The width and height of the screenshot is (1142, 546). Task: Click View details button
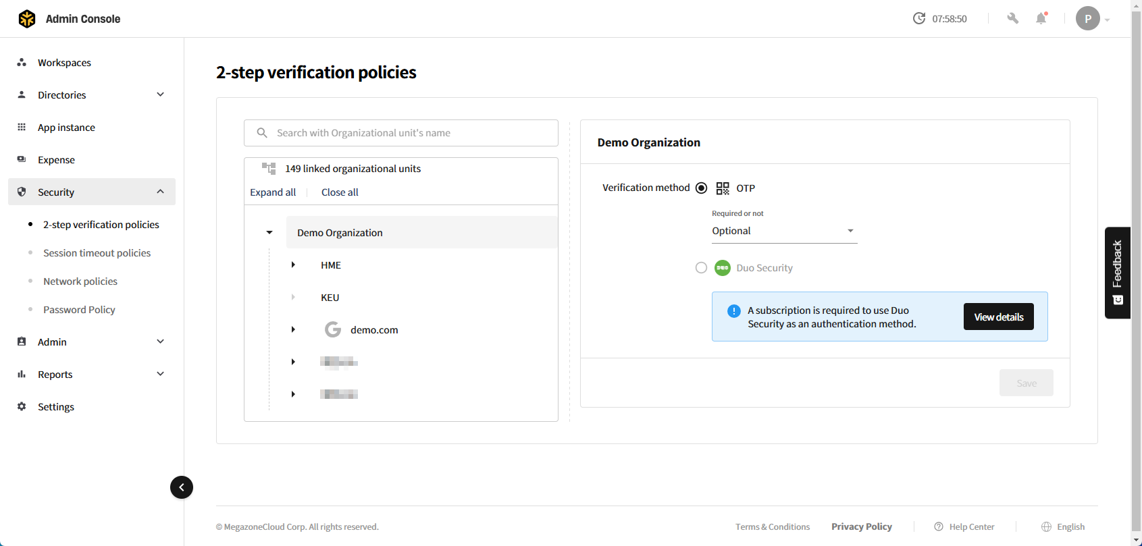(x=999, y=317)
